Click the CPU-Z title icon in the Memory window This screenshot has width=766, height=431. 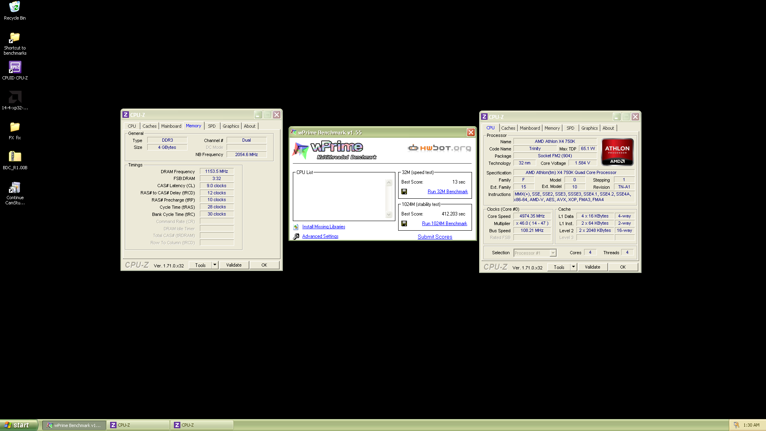click(x=126, y=115)
